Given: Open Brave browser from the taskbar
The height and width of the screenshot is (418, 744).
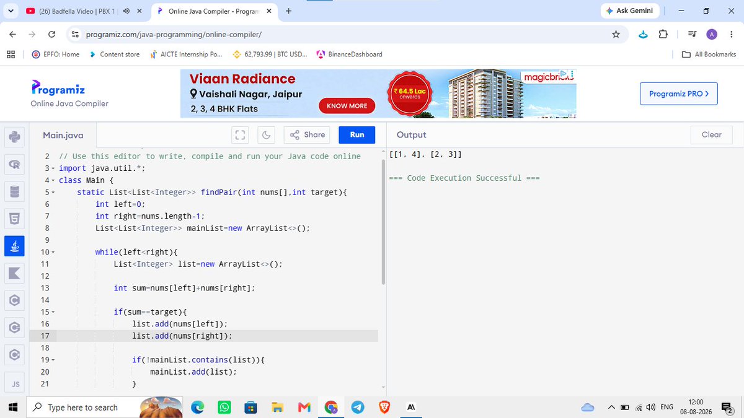Looking at the screenshot, I should pos(384,407).
